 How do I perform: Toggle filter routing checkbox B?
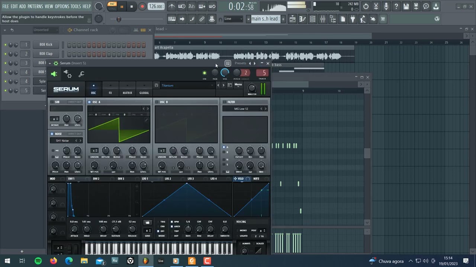(224, 152)
